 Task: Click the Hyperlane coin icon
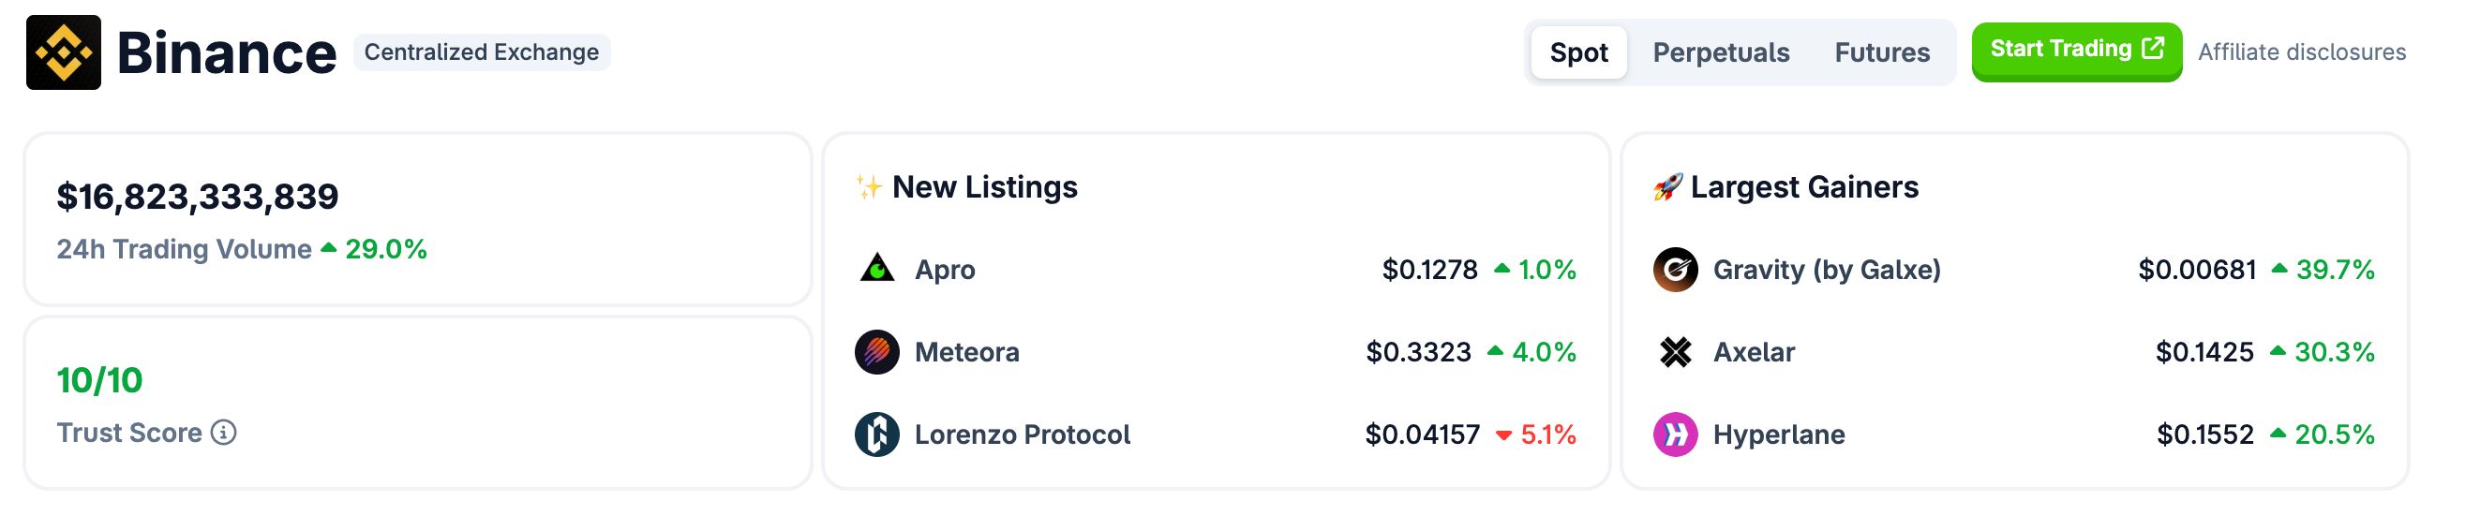point(1675,434)
